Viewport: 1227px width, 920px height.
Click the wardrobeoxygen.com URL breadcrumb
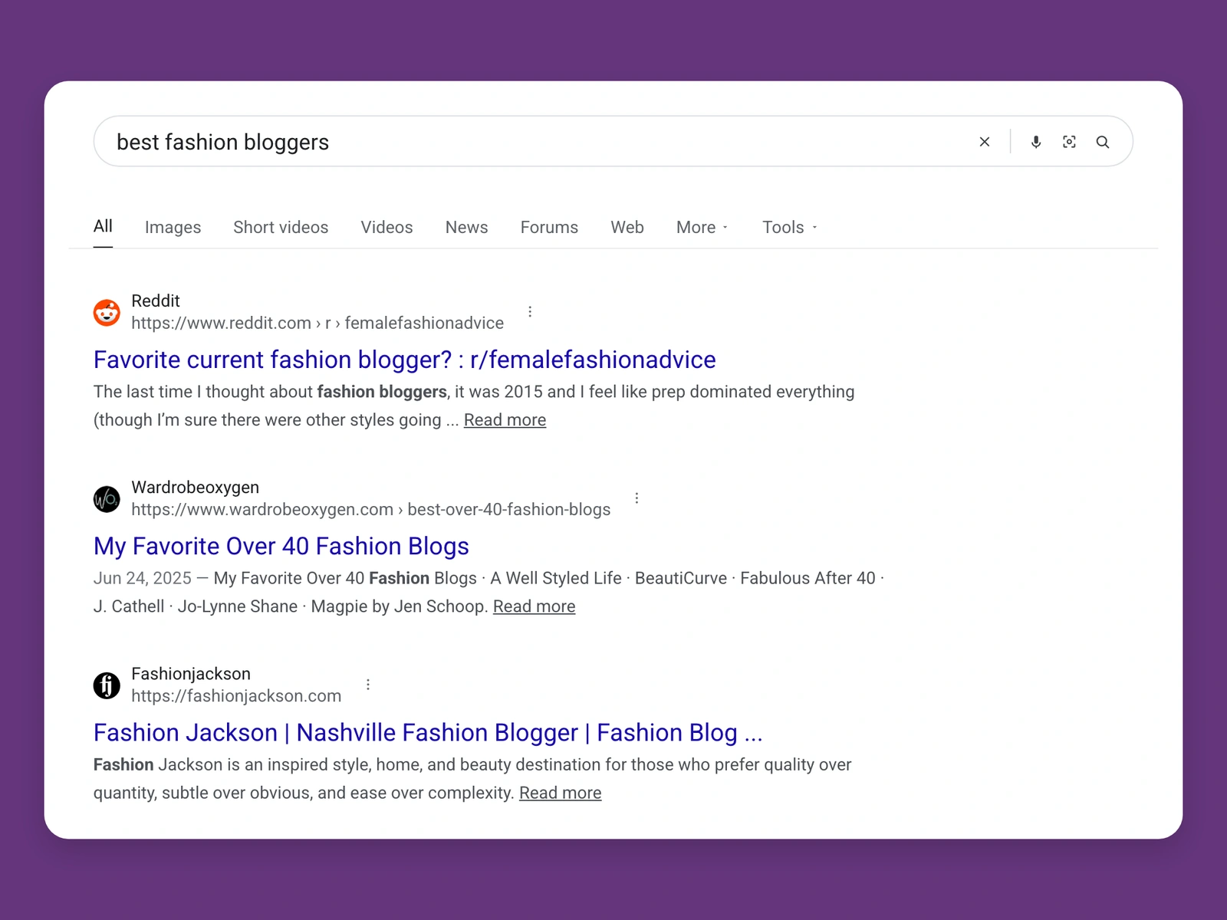(x=371, y=510)
